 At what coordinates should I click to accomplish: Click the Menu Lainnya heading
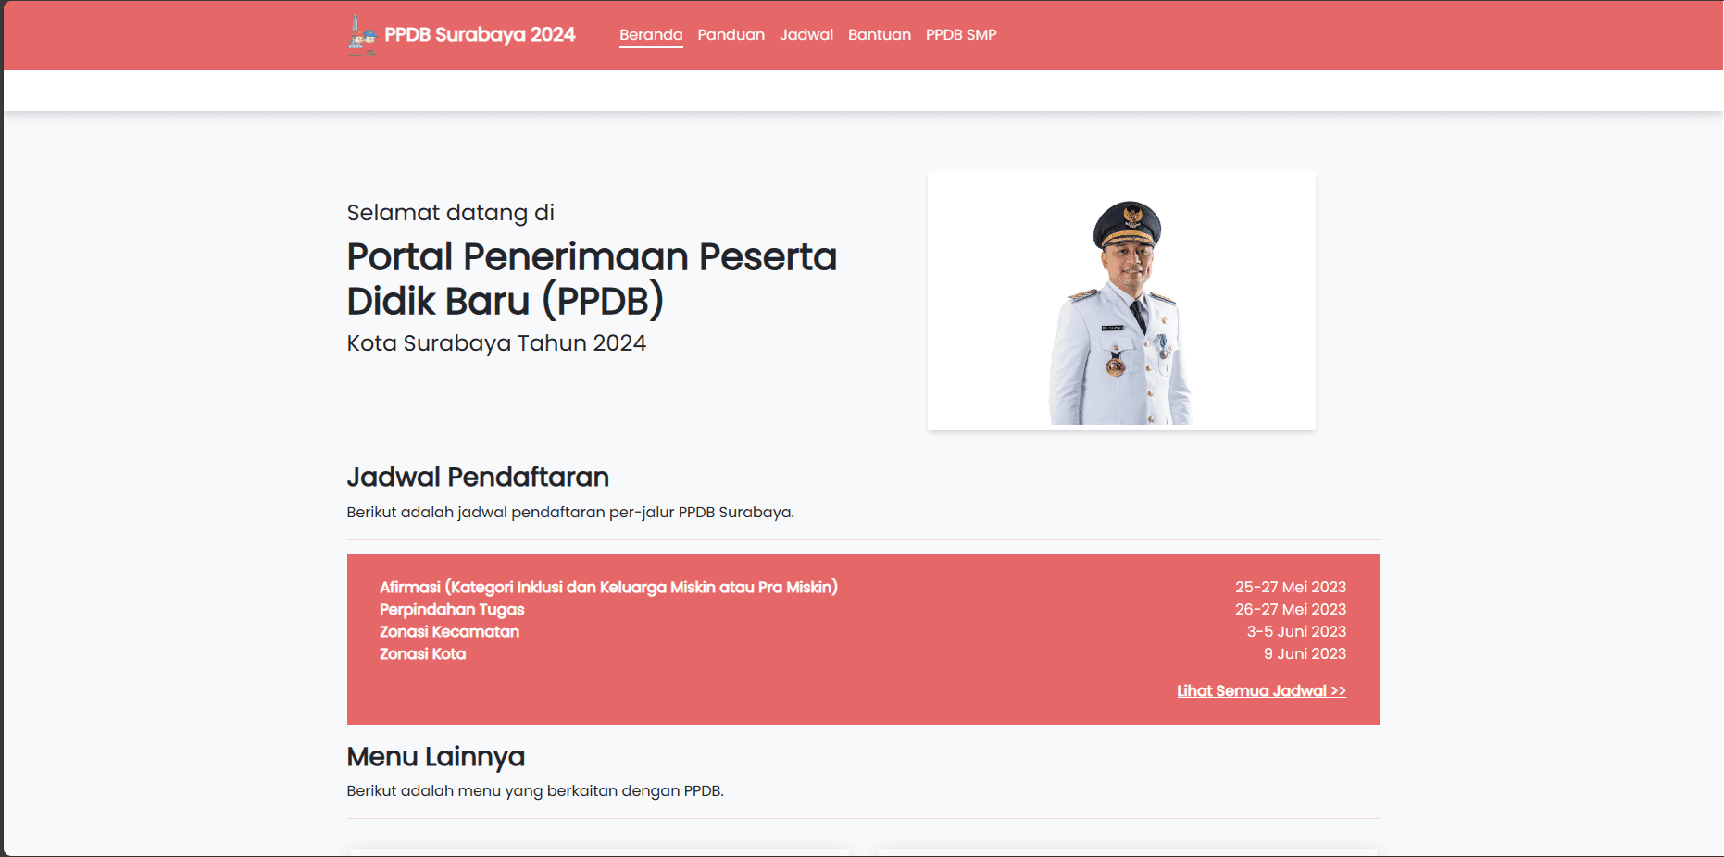tap(435, 756)
